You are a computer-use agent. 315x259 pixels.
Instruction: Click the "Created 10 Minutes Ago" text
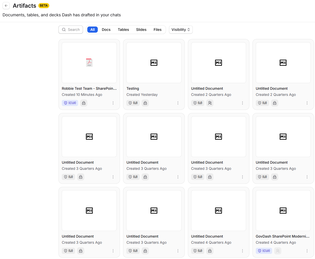coord(82,95)
